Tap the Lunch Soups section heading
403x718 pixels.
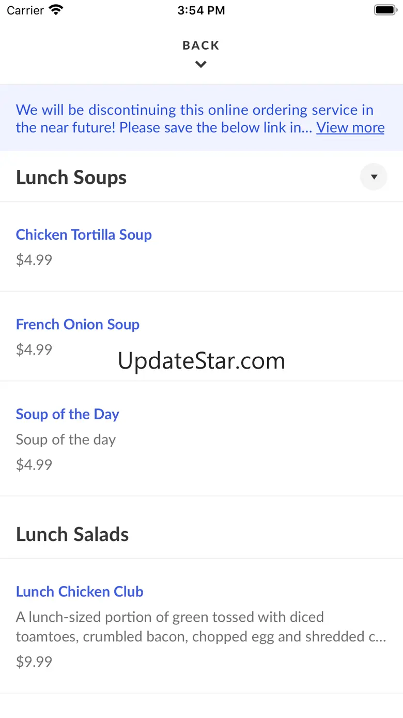(x=71, y=178)
